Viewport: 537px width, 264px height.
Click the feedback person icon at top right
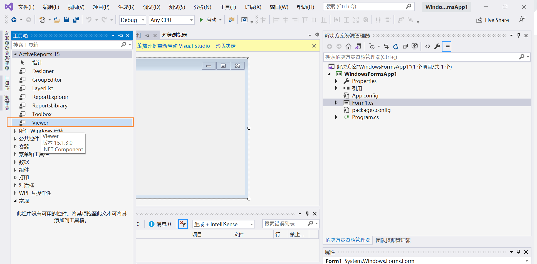coord(522,19)
